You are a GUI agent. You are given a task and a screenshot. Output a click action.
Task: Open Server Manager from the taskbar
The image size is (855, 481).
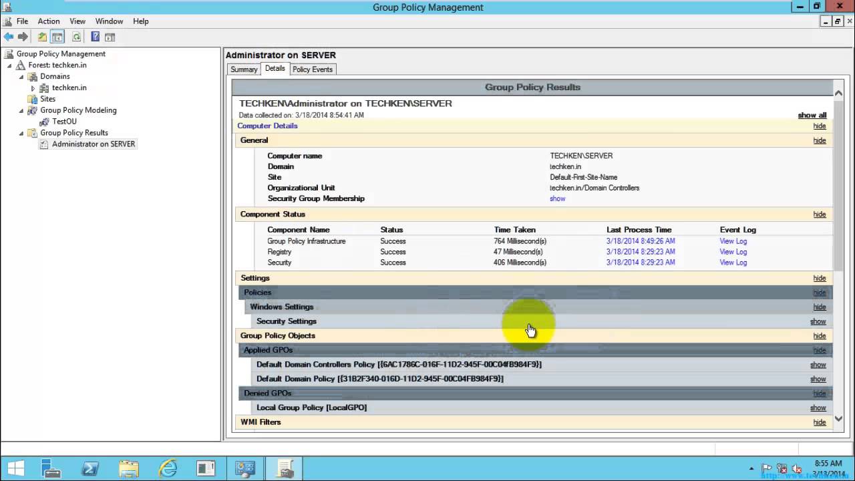click(x=51, y=469)
